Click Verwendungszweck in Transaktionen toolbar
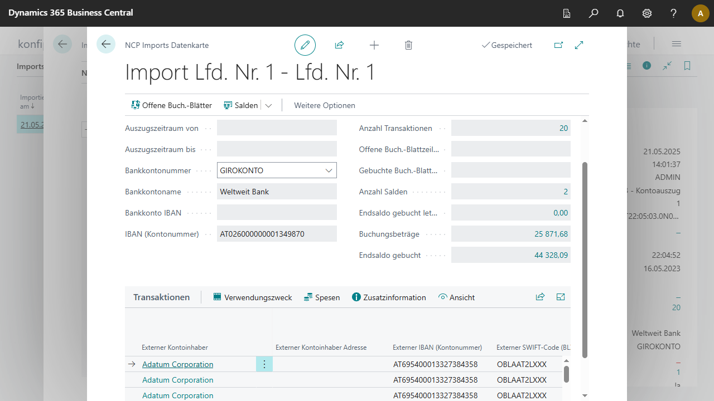 [253, 297]
